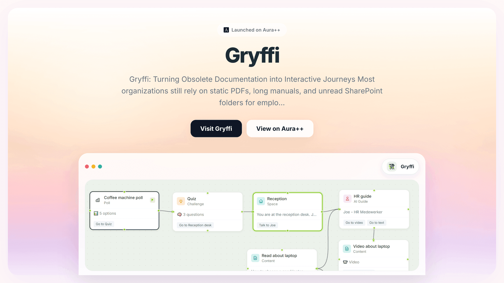Click the video icon beside Video label
504x283 pixels.
point(345,262)
